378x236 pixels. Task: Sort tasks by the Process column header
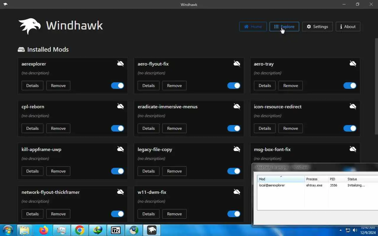point(316,179)
